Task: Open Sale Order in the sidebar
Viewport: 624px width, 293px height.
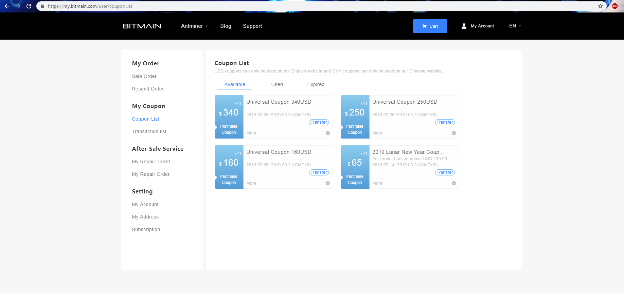Action: click(x=144, y=76)
